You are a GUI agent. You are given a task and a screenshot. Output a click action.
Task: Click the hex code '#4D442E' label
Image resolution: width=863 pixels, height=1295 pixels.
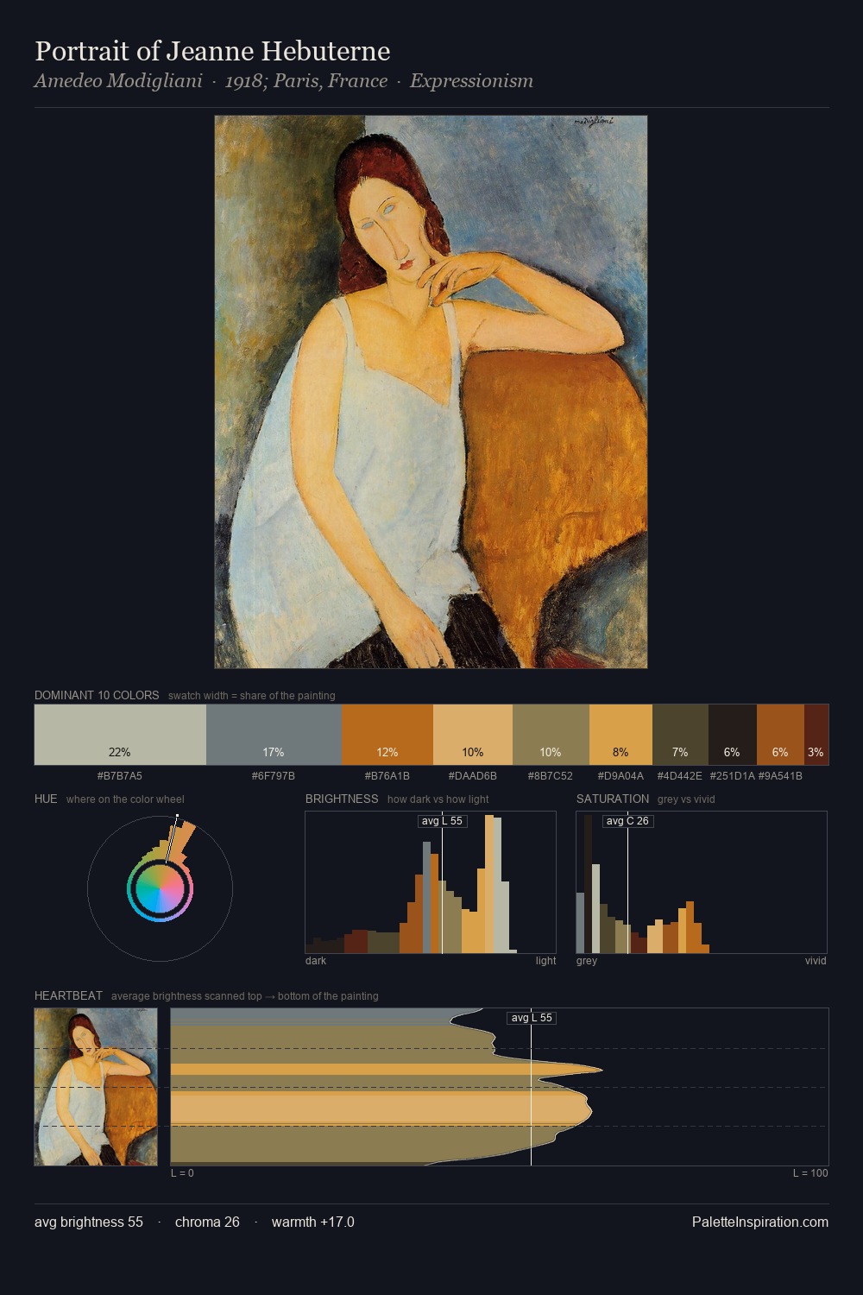click(680, 775)
